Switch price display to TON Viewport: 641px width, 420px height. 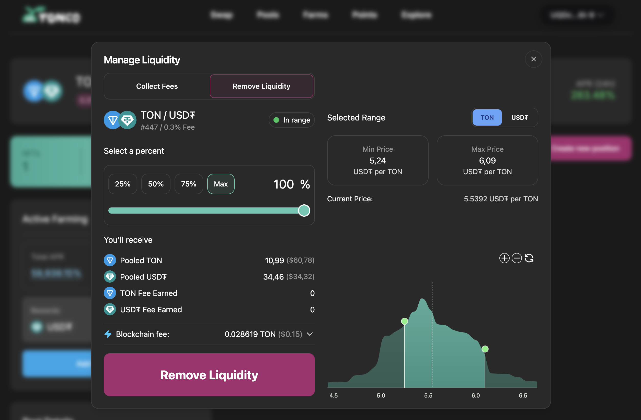pos(487,118)
